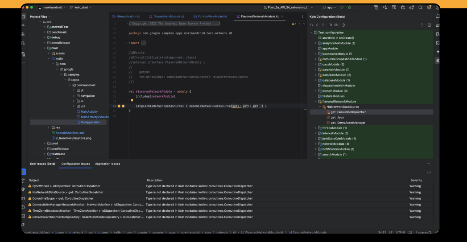
Task: Open the Project tool window folder icon
Action: (x=23, y=16)
